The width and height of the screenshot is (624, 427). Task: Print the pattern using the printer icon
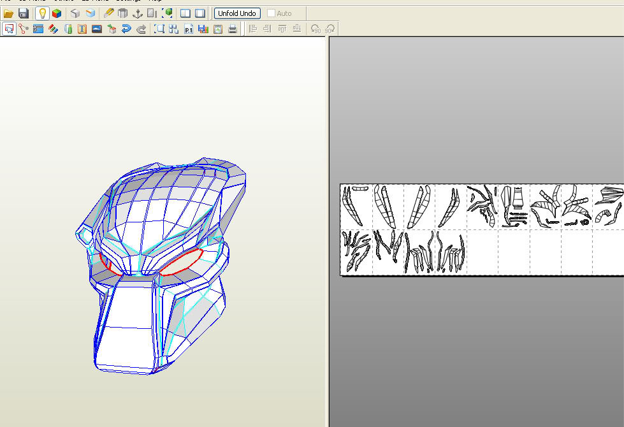click(233, 29)
